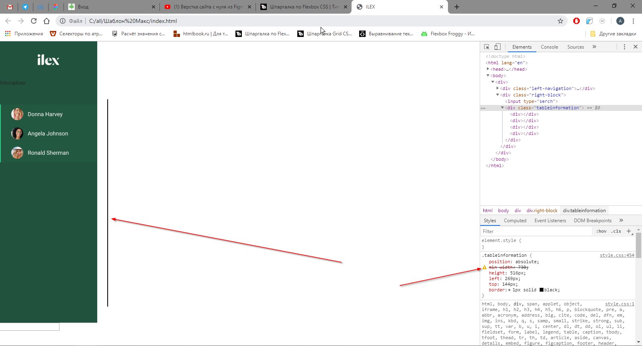Switch to the YouTube Верстка сайта tab
642x346 pixels.
click(208, 7)
